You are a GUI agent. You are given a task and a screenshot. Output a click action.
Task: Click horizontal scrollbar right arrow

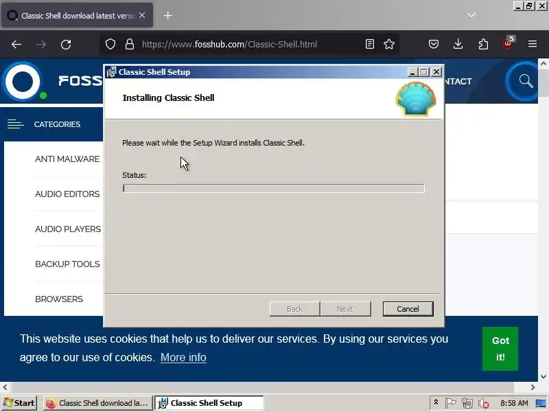[x=533, y=387]
